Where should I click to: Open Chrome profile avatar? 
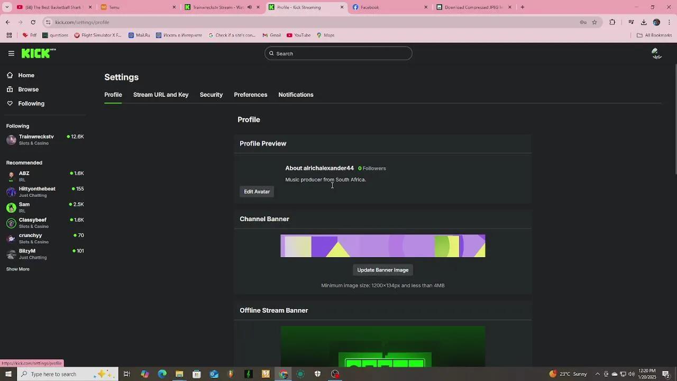(656, 22)
